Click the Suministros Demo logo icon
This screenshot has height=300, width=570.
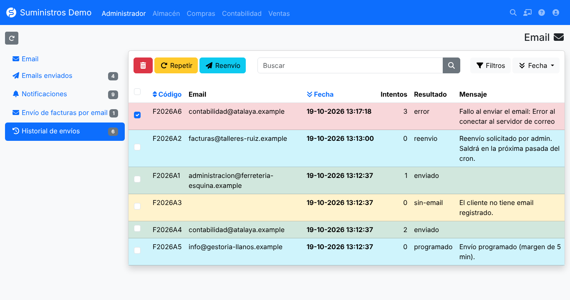pyautogui.click(x=11, y=12)
